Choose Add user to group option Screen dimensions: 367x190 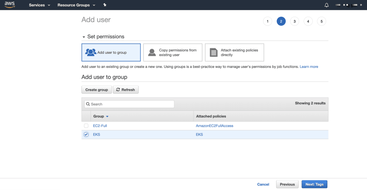111,52
